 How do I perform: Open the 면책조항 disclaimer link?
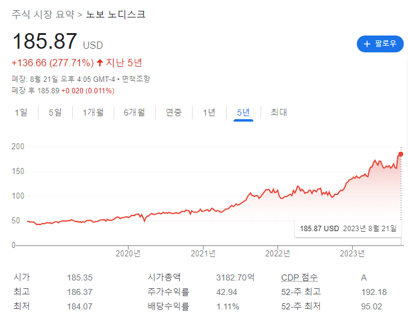click(136, 79)
